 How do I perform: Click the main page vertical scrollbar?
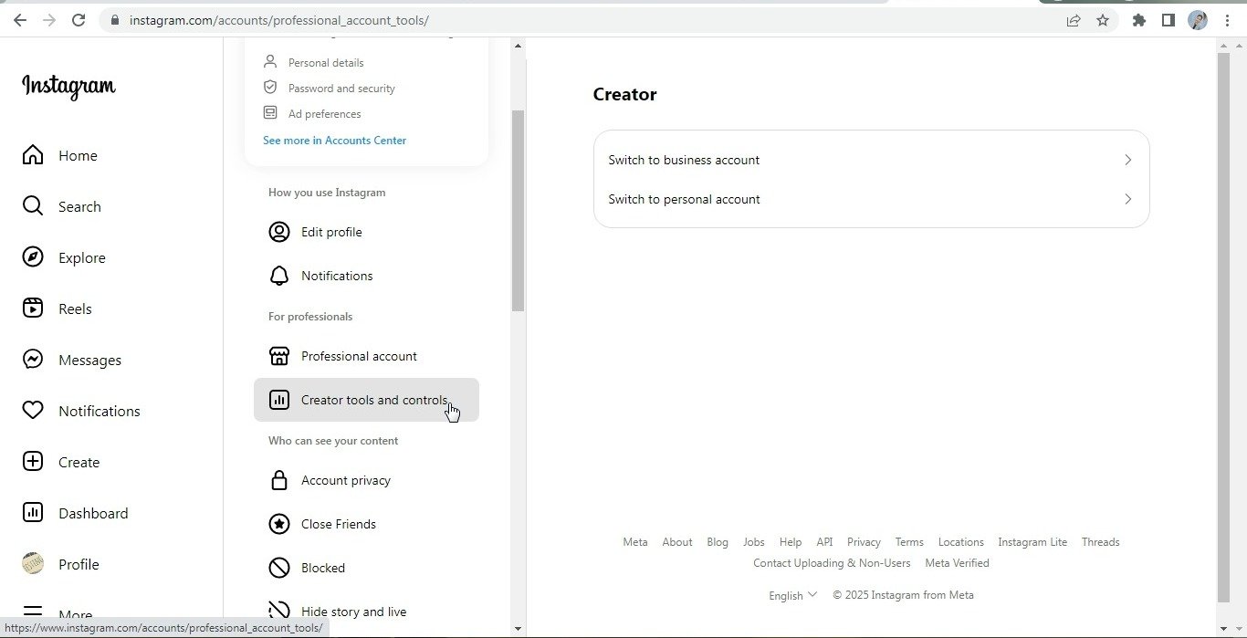tap(1223, 328)
